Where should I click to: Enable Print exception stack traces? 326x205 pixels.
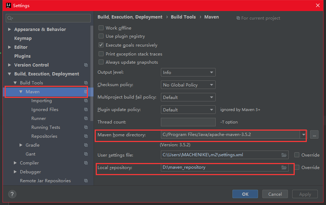click(x=101, y=54)
